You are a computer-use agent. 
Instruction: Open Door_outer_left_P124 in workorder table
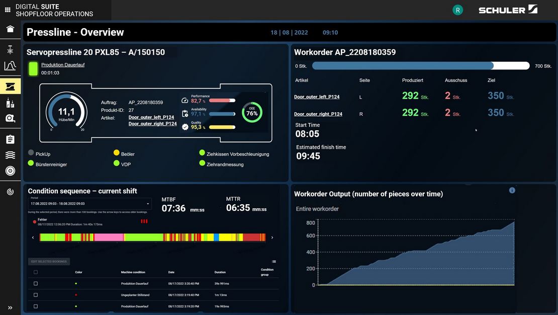(x=317, y=97)
